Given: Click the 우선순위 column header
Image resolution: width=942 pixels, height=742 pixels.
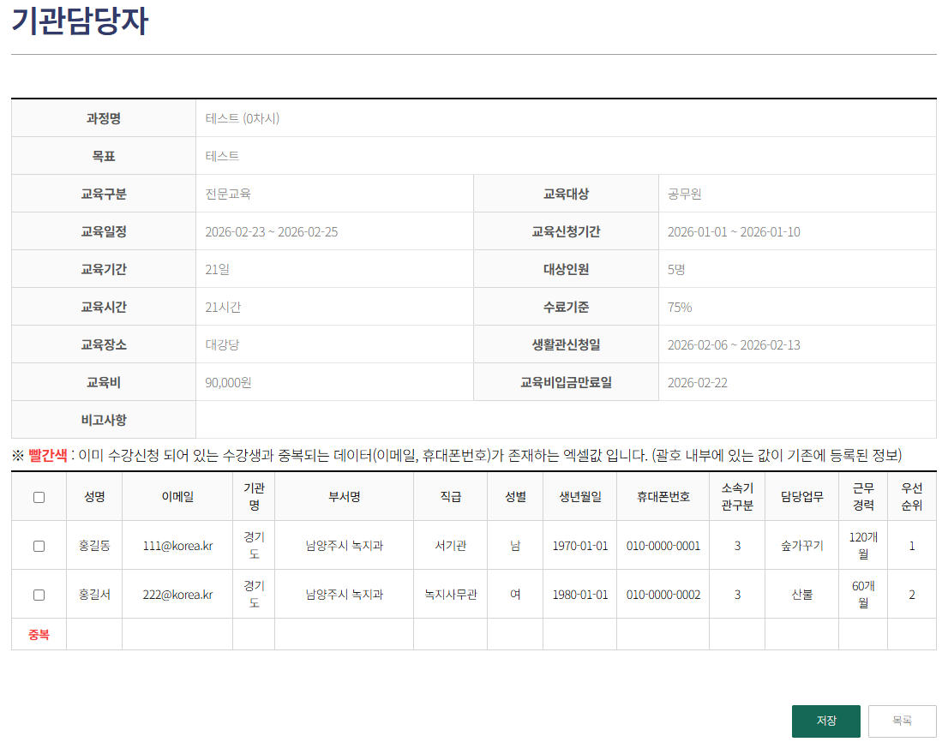Looking at the screenshot, I should (x=911, y=496).
